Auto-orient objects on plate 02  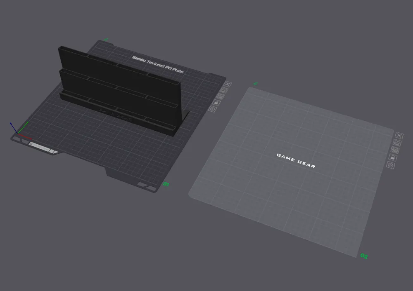coord(397,143)
